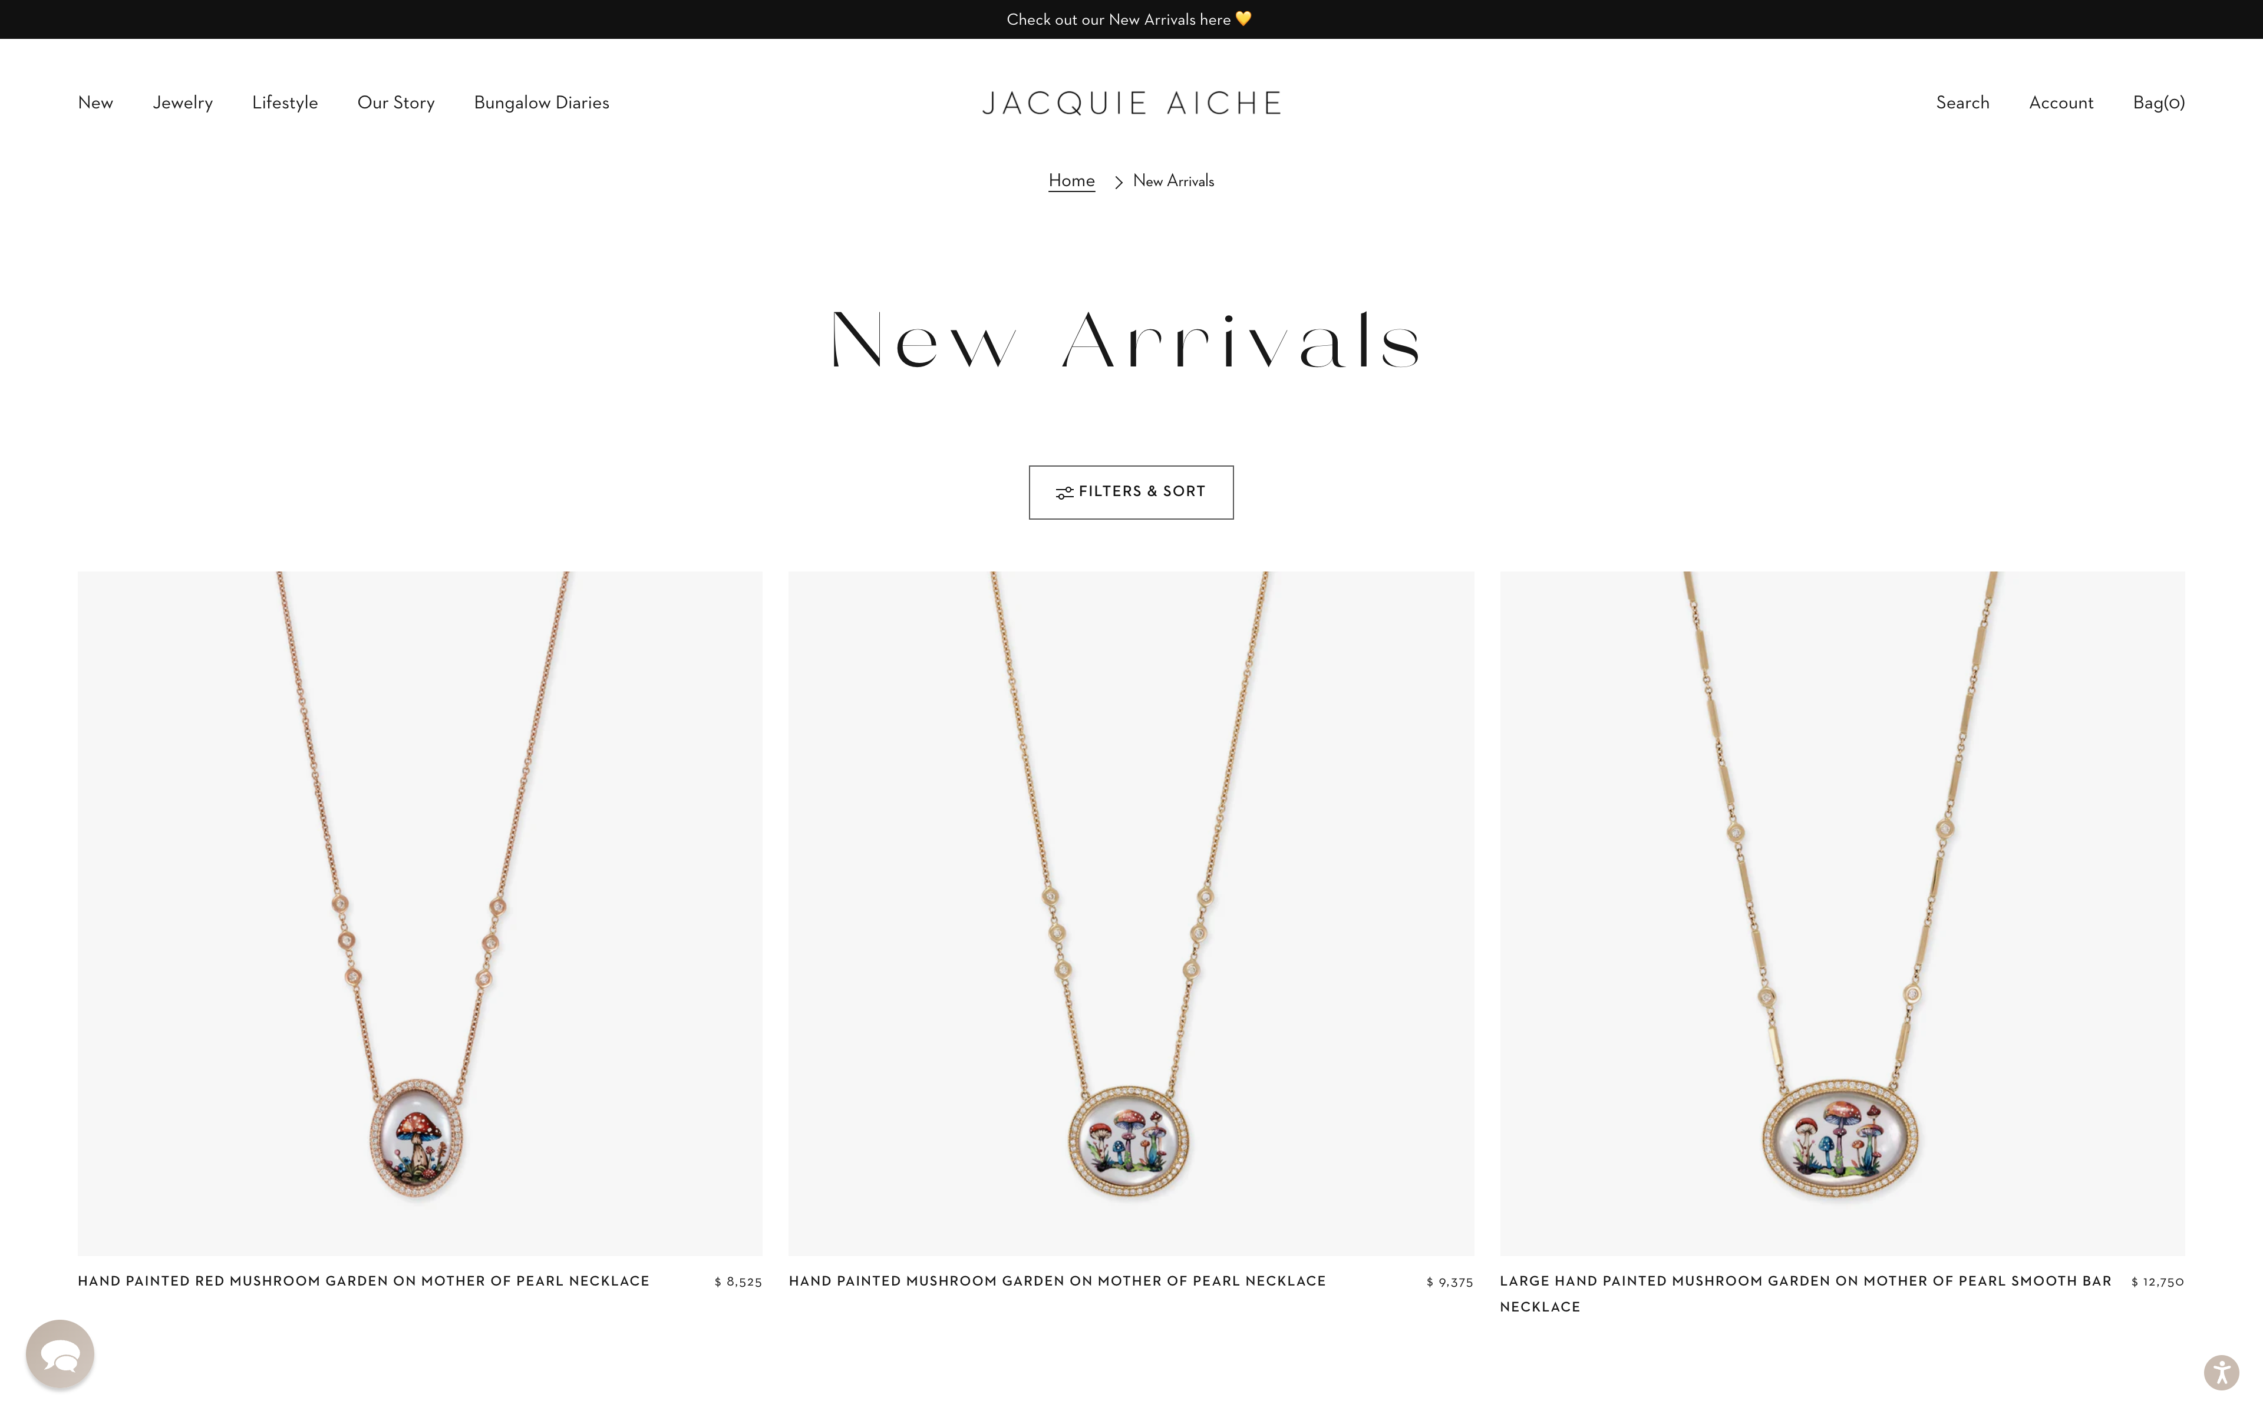The width and height of the screenshot is (2263, 1414).
Task: Open the chat bubble widget
Action: click(60, 1353)
